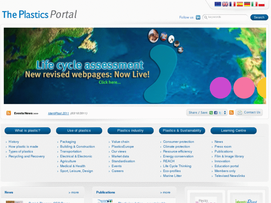Share via the Facebook icon
This screenshot has width=271, height=203.
216,112
